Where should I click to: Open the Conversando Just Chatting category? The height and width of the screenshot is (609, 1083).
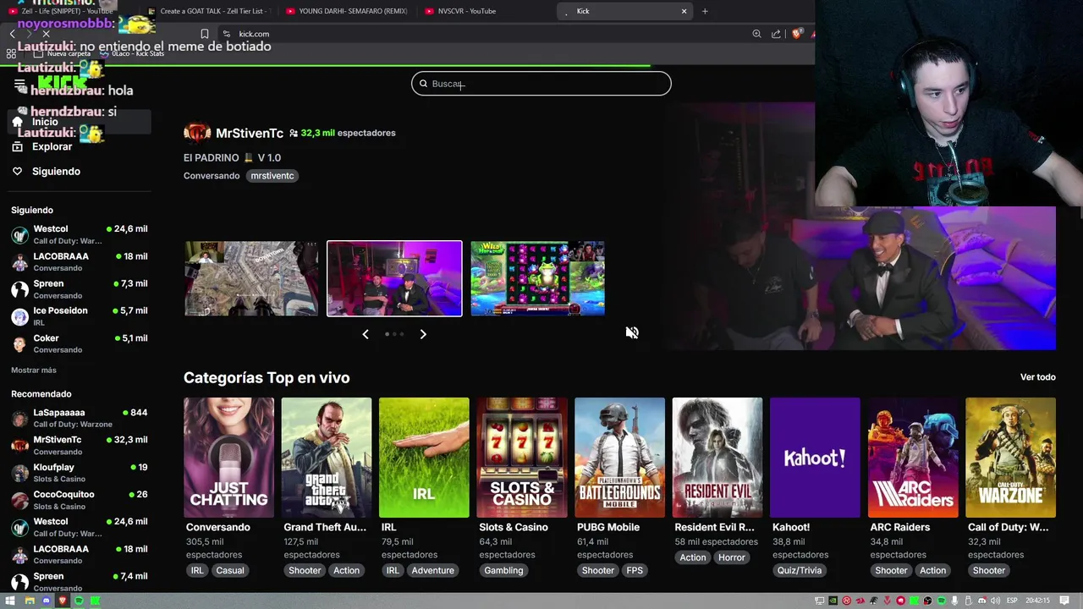tap(228, 458)
